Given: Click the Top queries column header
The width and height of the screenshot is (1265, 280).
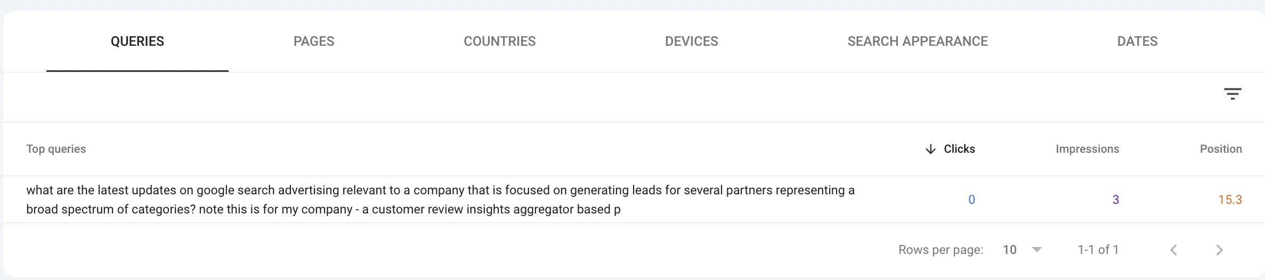Looking at the screenshot, I should 56,149.
